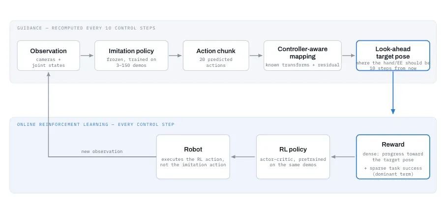Click the 'cameras + joint states' text

pyautogui.click(x=49, y=62)
